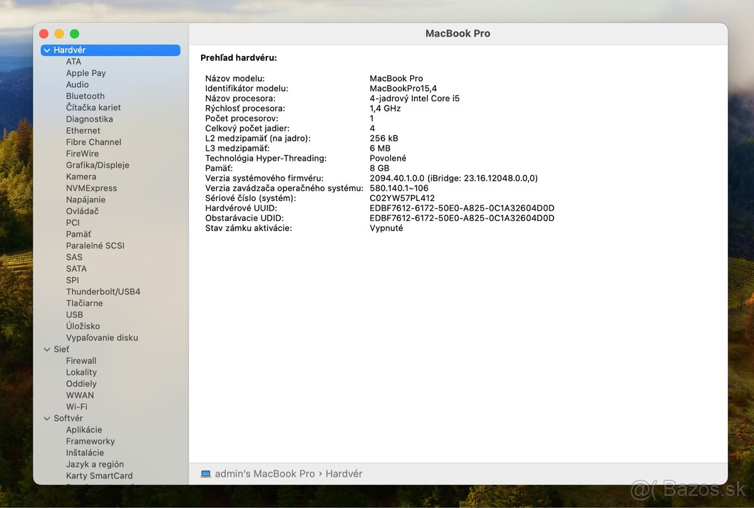
Task: Select the Sieť category label
Action: 62,349
